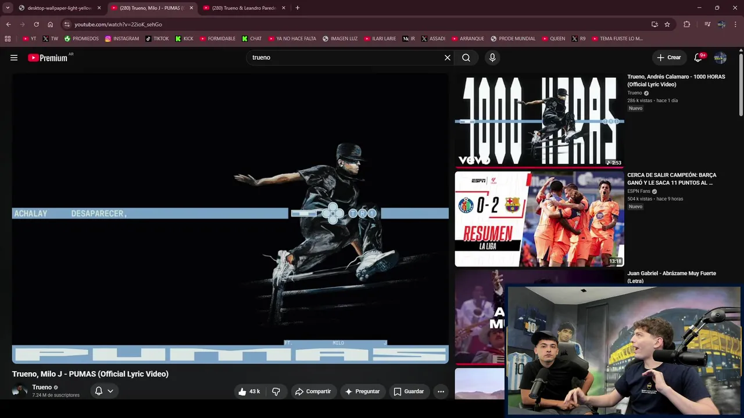Open more actions ellipsis under video
The width and height of the screenshot is (744, 418).
[441, 391]
